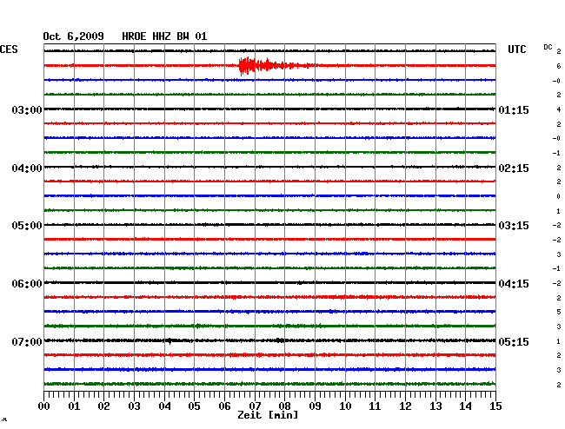Click the '14' minute axis label

tap(465, 406)
